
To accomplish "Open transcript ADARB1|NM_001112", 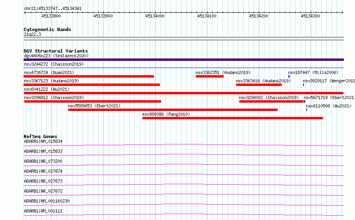I will click(x=43, y=211).
